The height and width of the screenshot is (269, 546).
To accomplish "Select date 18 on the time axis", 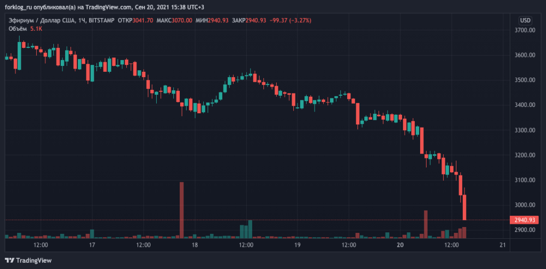I will click(195, 245).
